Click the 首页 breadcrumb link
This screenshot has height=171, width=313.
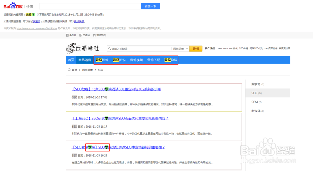coord(74,70)
